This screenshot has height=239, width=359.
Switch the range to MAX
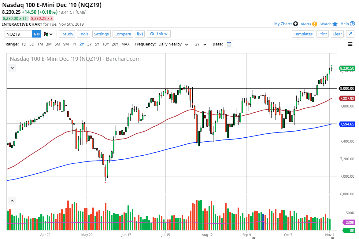[x=125, y=44]
